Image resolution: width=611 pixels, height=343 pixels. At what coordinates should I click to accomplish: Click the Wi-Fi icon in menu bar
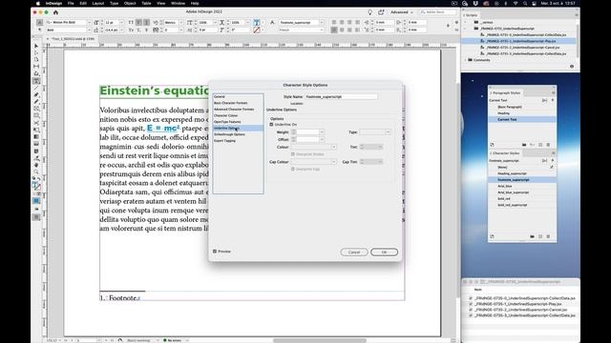pos(516,3)
